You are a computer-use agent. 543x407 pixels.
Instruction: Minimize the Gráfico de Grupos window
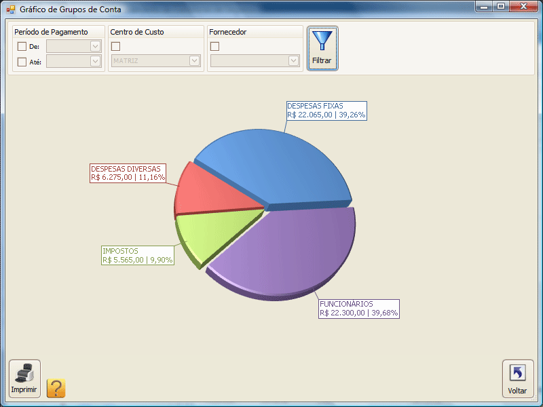pos(484,7)
